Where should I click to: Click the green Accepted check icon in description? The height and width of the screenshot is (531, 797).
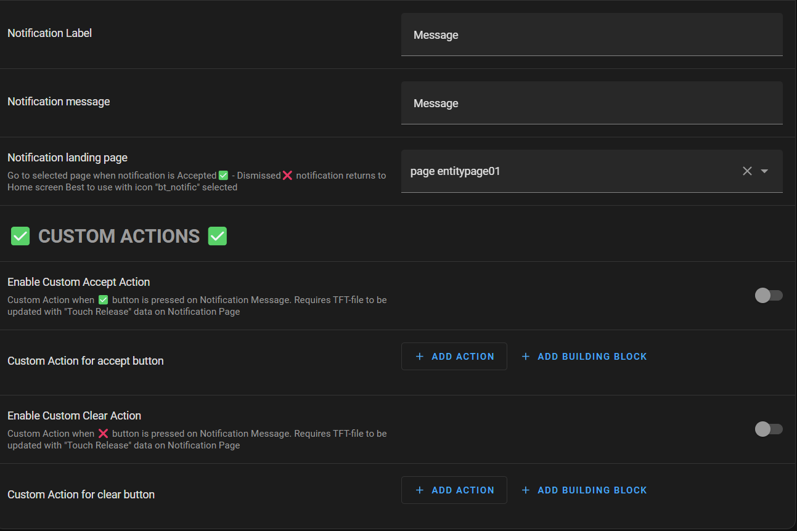tap(223, 175)
